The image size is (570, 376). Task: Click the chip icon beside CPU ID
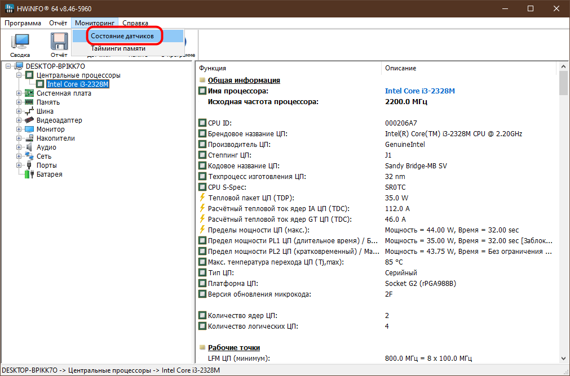pos(202,123)
